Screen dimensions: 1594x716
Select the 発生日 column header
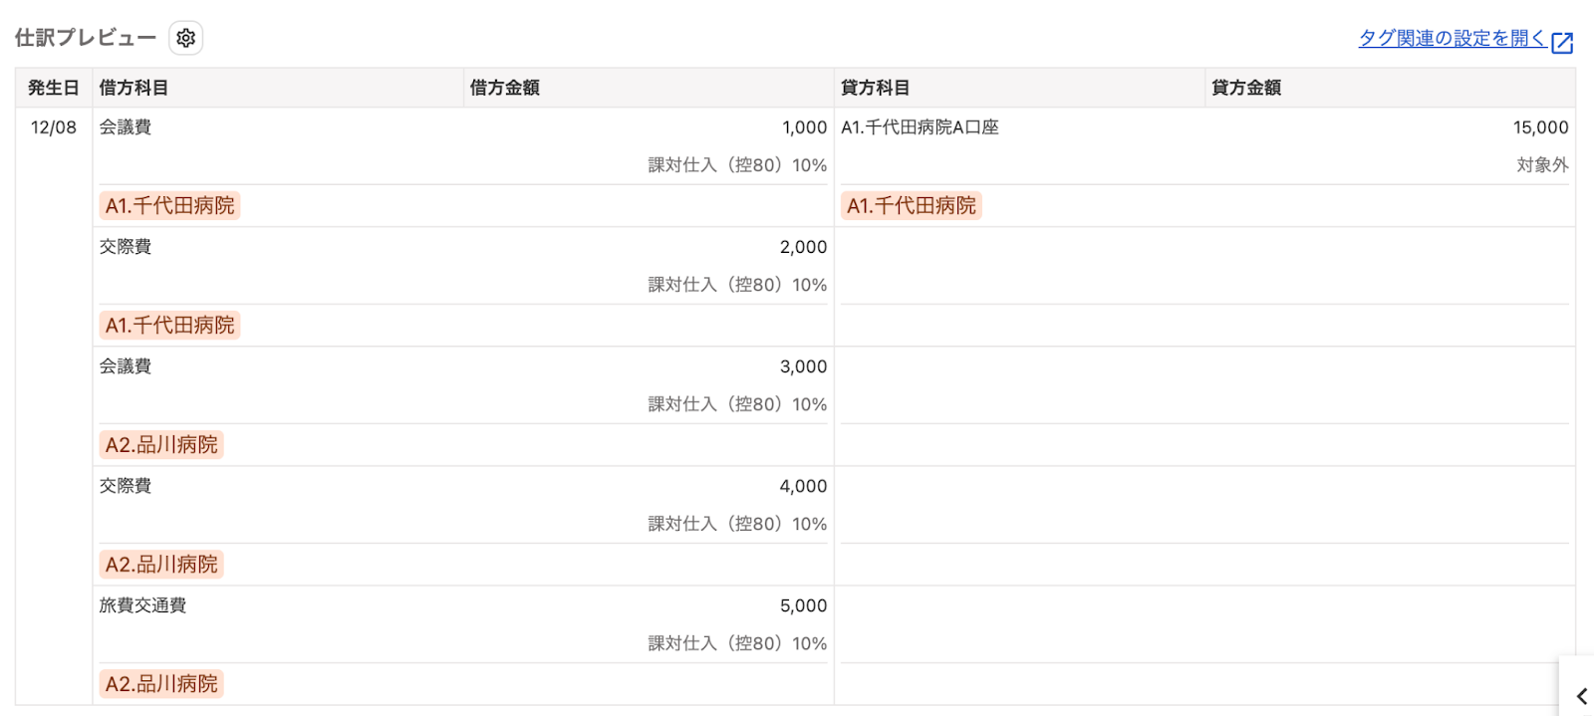point(54,88)
